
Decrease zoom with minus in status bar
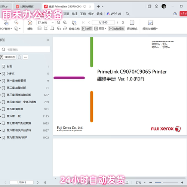[151, 183]
